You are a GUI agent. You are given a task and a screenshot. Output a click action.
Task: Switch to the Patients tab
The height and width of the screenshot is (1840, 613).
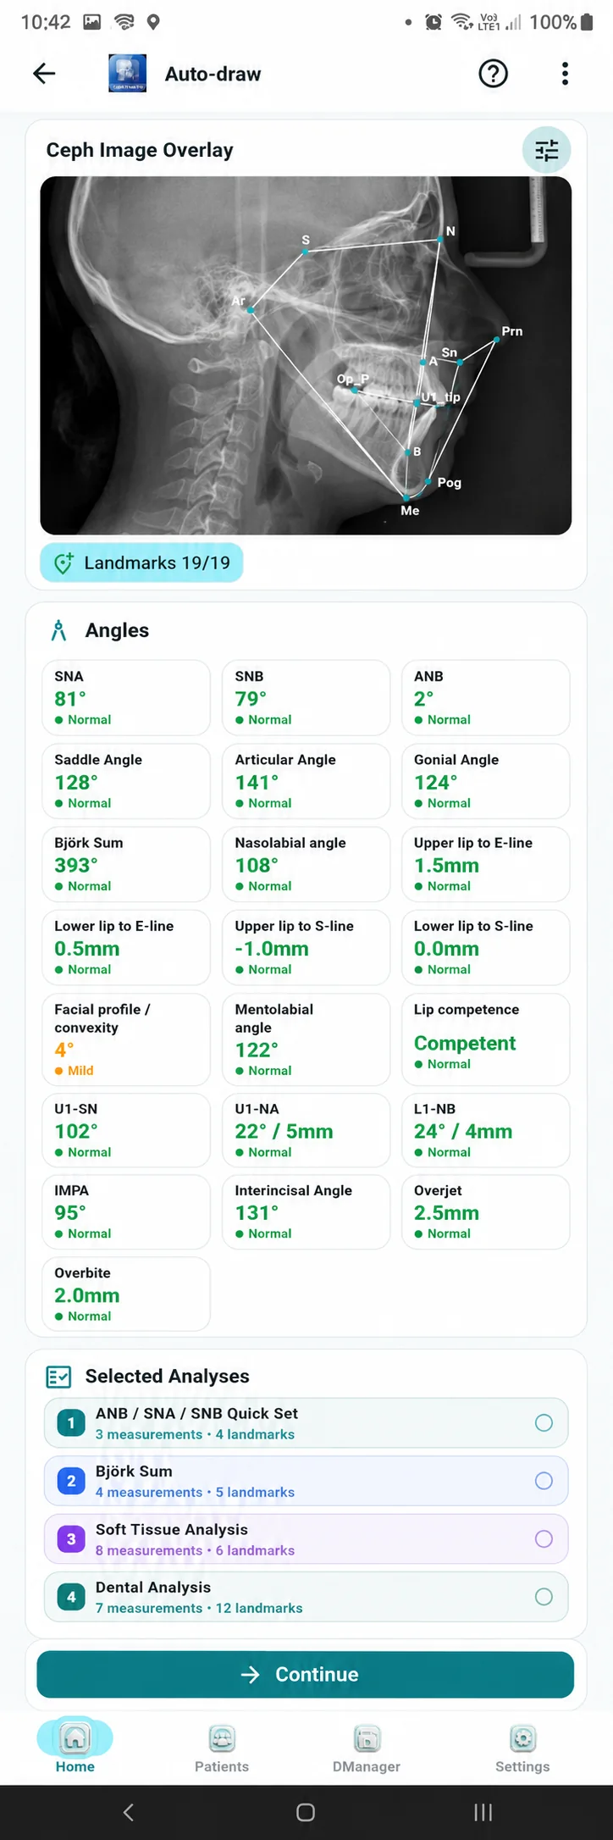coord(222,1749)
